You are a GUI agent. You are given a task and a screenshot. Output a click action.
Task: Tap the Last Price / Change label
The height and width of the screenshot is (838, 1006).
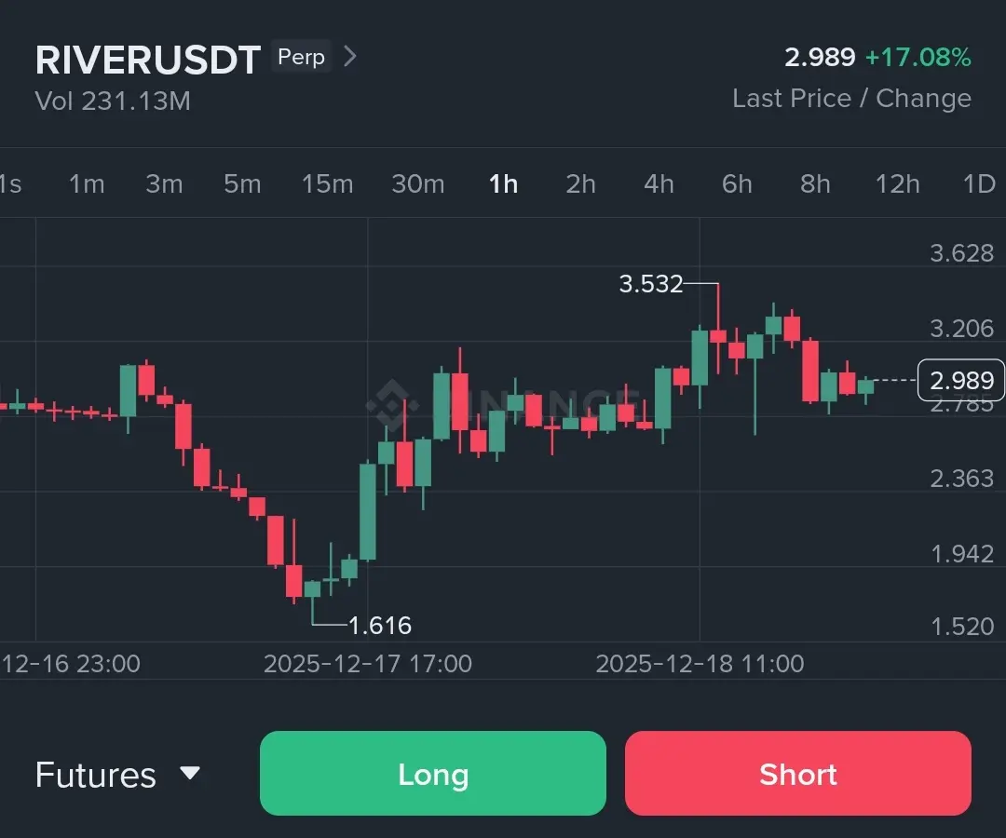[852, 98]
